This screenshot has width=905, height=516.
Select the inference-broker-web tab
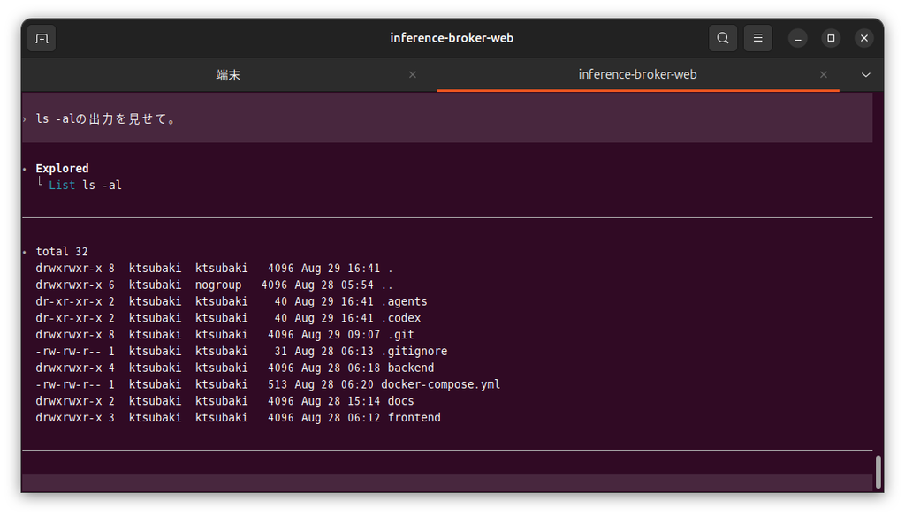pos(638,74)
